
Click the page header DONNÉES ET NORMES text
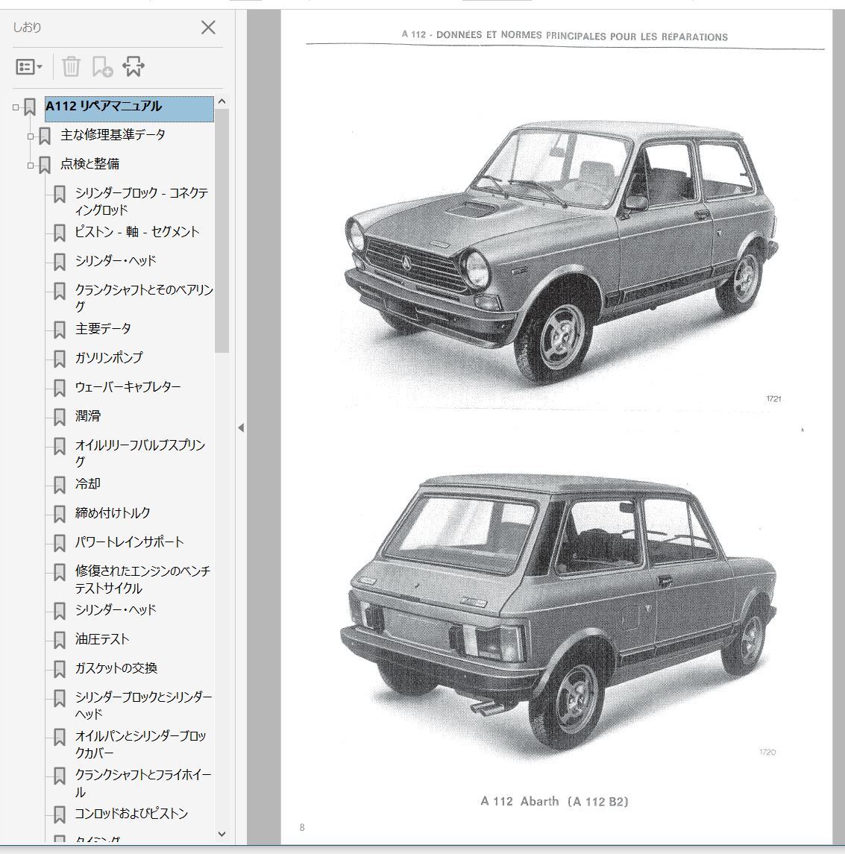pos(565,36)
